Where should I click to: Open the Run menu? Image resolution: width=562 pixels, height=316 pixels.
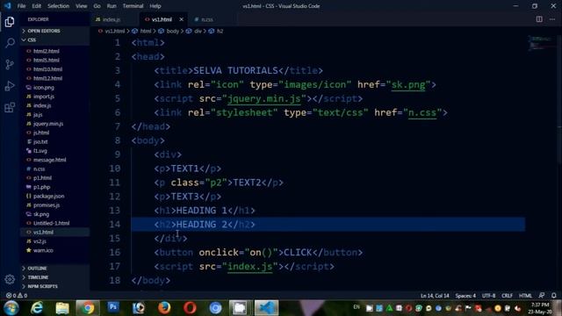(x=112, y=6)
